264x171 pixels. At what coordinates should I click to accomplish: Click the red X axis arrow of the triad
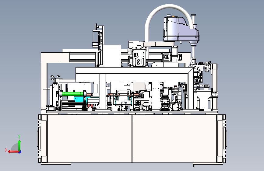pyautogui.click(x=13, y=152)
